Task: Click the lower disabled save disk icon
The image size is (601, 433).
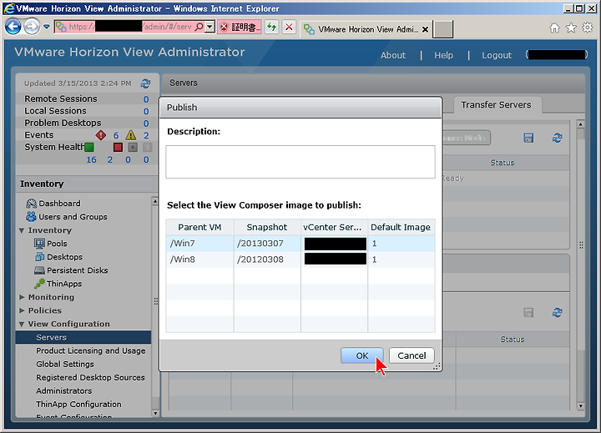Action: [x=528, y=313]
